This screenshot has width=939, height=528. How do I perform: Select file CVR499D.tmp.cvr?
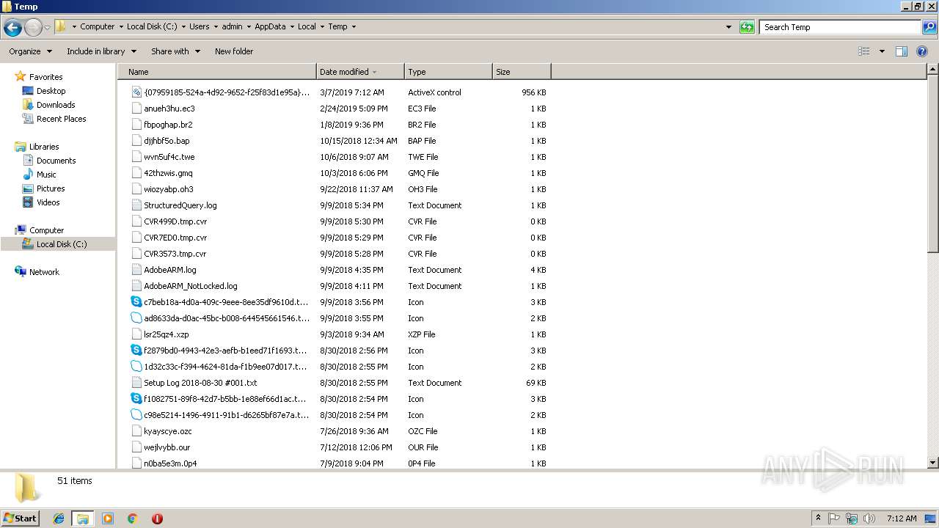pyautogui.click(x=175, y=221)
